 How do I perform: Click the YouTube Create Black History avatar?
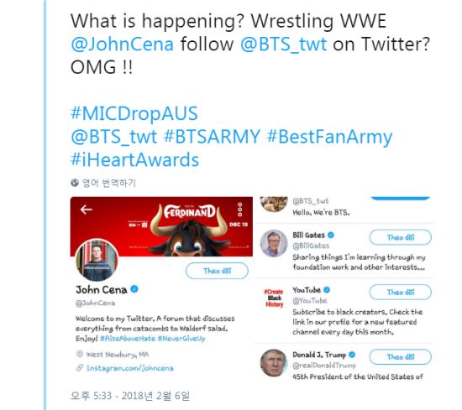click(x=274, y=298)
